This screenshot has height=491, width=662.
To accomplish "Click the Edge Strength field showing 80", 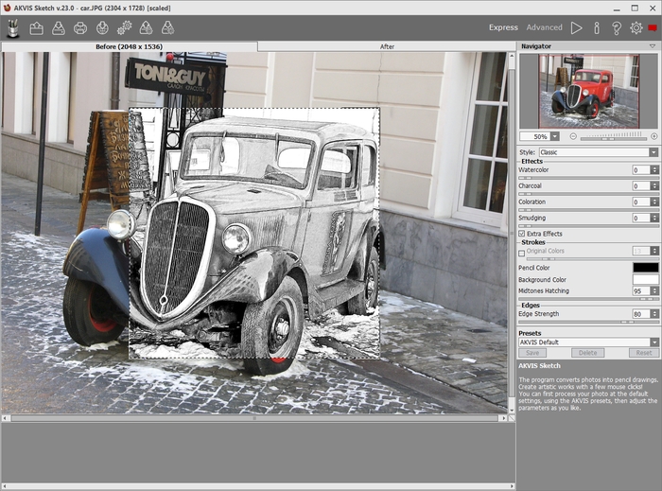I will [x=641, y=314].
